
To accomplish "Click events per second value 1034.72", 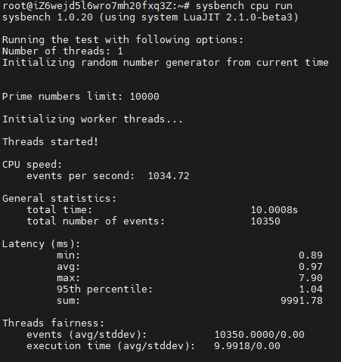I will pyautogui.click(x=169, y=176).
